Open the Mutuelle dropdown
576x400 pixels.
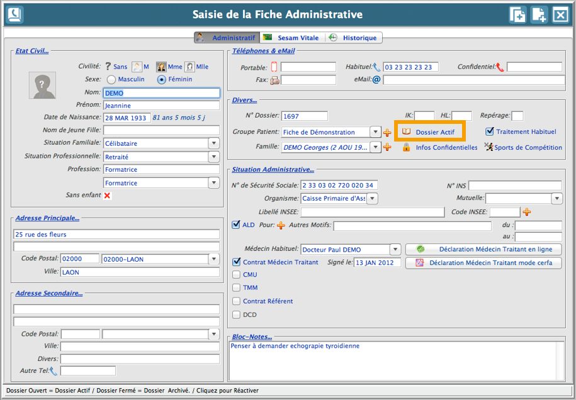pyautogui.click(x=557, y=199)
